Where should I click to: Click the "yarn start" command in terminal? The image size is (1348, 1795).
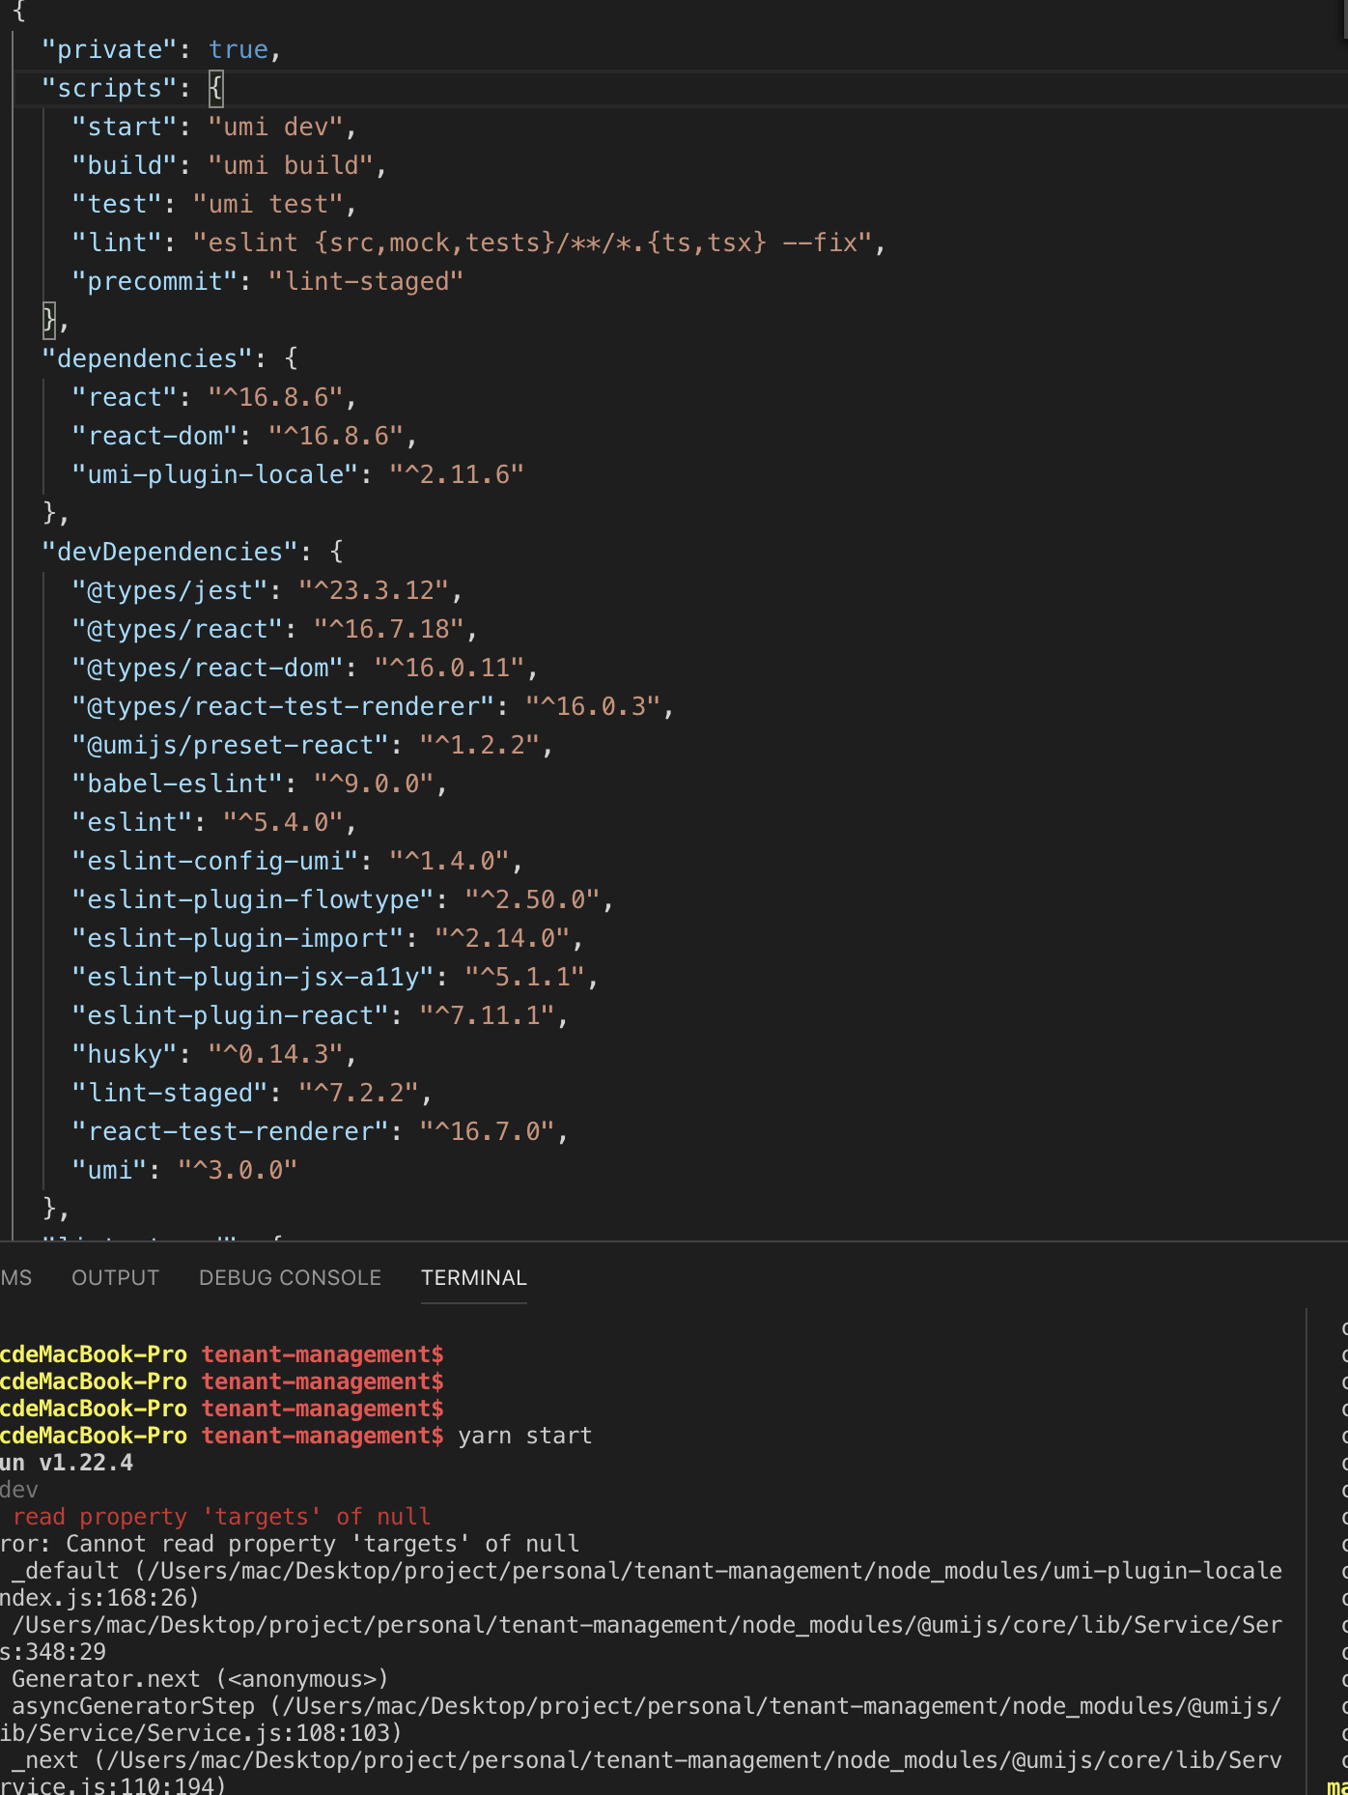(525, 1436)
